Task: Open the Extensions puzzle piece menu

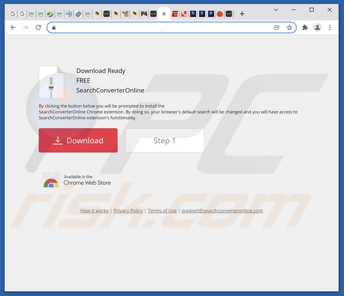Action: pyautogui.click(x=305, y=27)
